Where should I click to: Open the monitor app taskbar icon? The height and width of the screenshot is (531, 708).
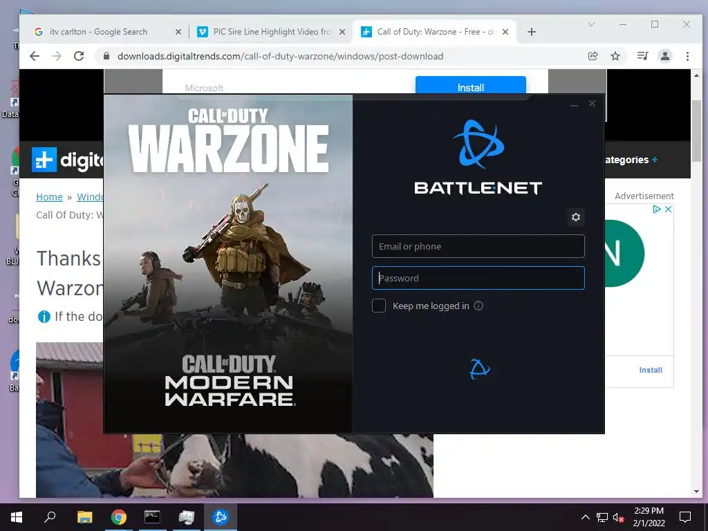186,517
